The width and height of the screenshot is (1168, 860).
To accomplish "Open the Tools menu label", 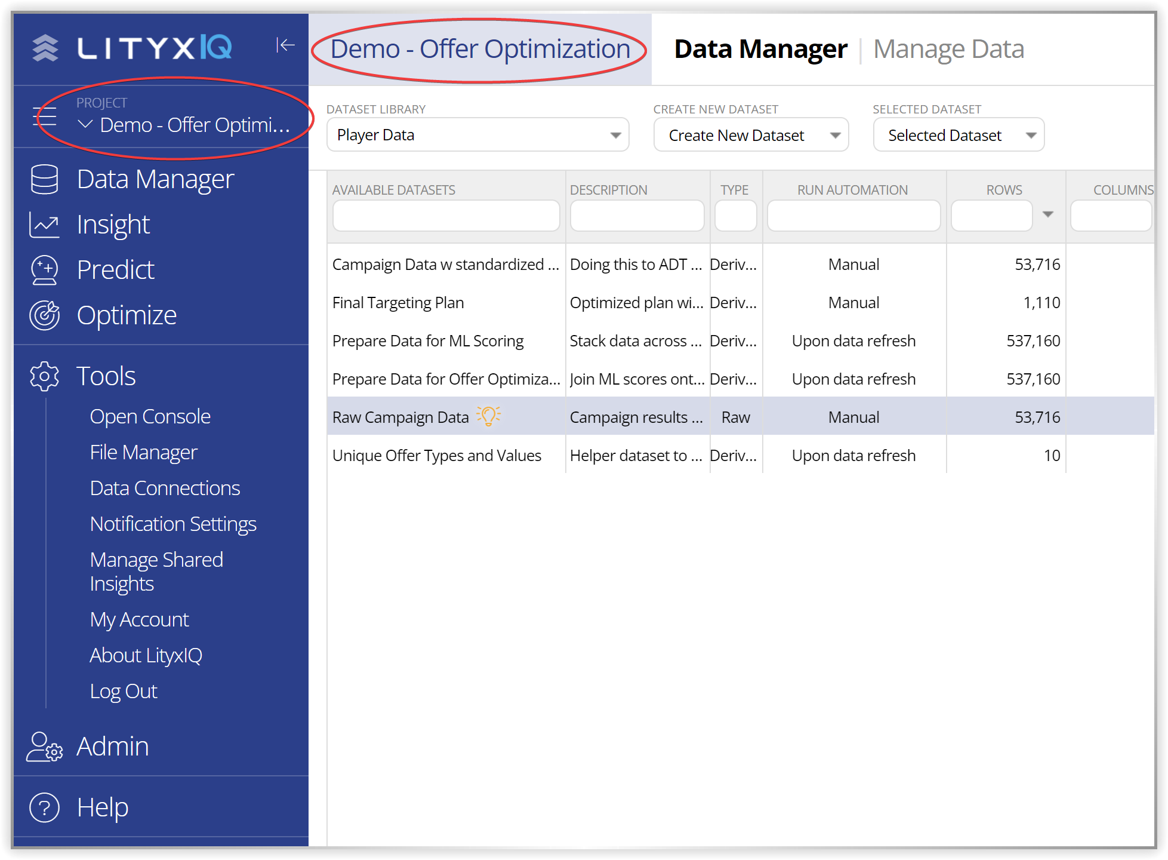I will click(106, 376).
